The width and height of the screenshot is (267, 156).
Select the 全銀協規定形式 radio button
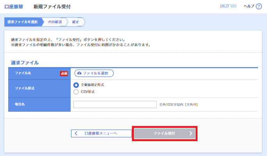(x=76, y=85)
